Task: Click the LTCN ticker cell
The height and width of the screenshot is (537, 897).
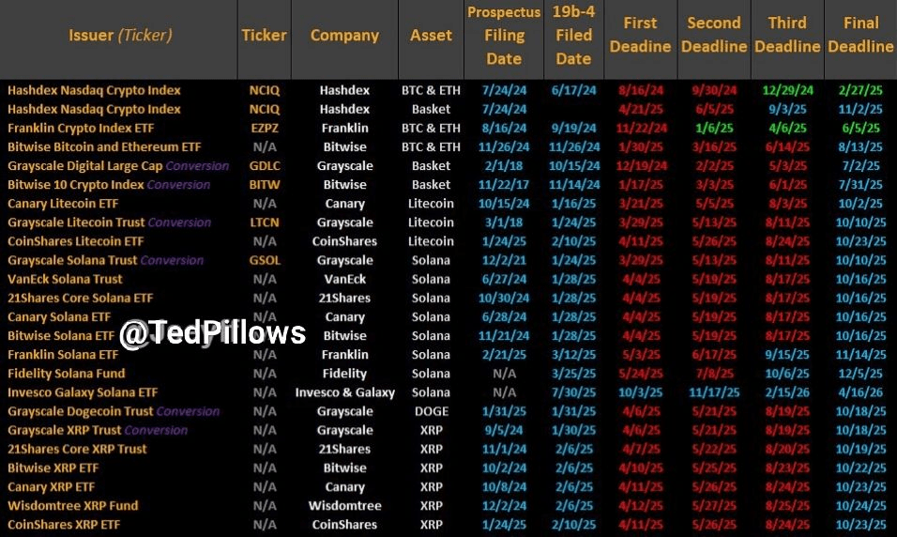Action: 265,222
